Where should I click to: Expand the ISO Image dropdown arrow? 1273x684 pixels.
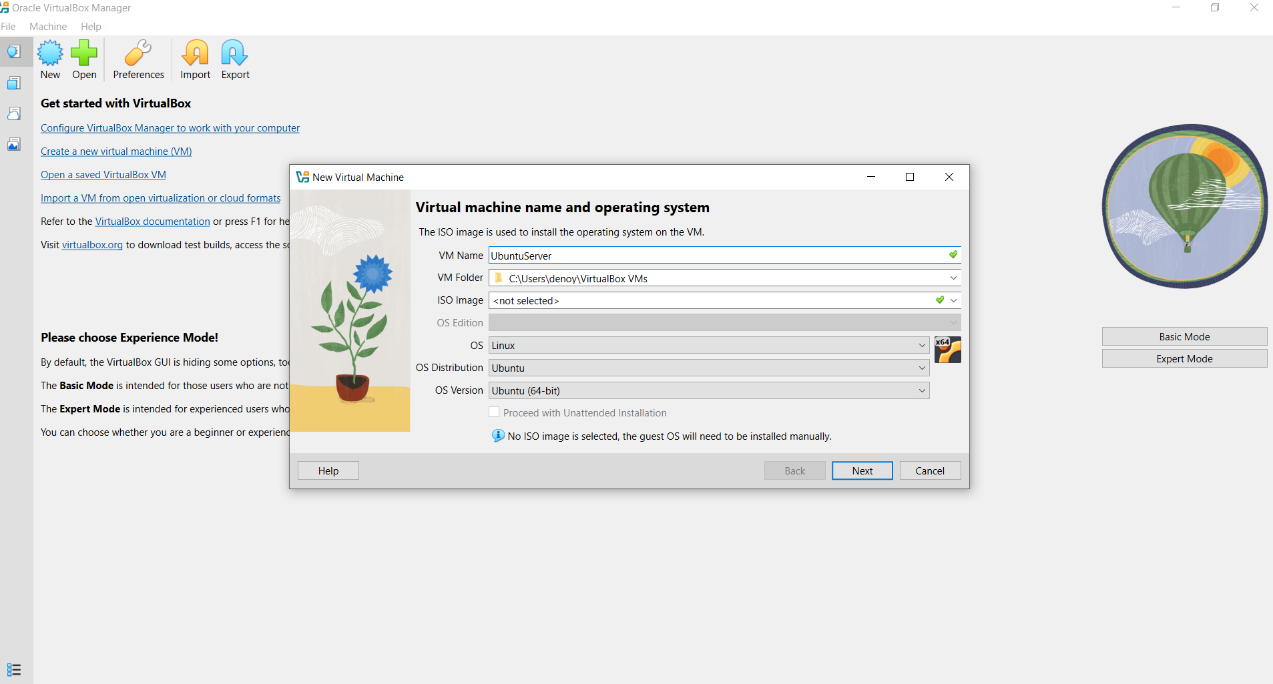click(x=954, y=300)
